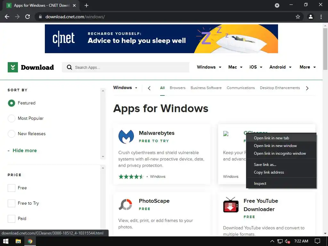
Task: Show previous categories with left chevron
Action: tap(149, 88)
